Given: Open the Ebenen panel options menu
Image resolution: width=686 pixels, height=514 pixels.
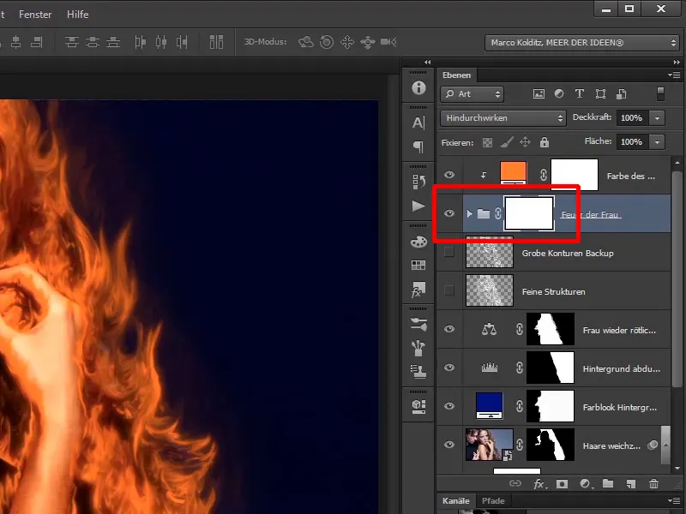Looking at the screenshot, I should coord(674,75).
